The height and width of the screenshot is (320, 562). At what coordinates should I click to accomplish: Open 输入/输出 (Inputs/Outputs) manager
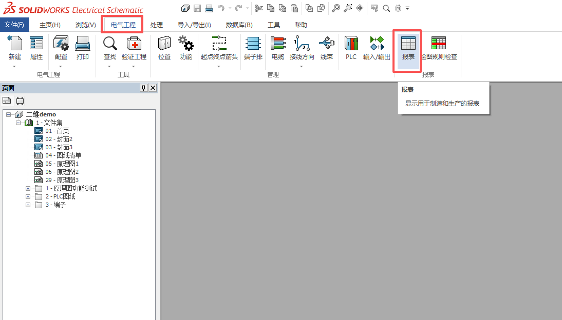pos(377,49)
